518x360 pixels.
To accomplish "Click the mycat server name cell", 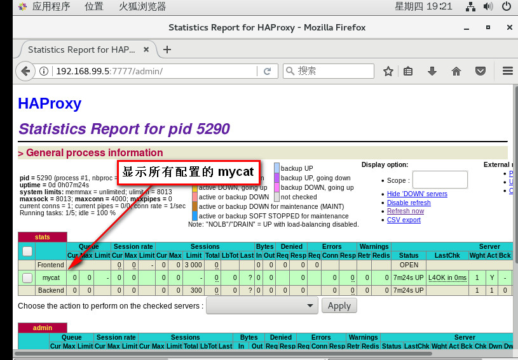I will point(51,278).
